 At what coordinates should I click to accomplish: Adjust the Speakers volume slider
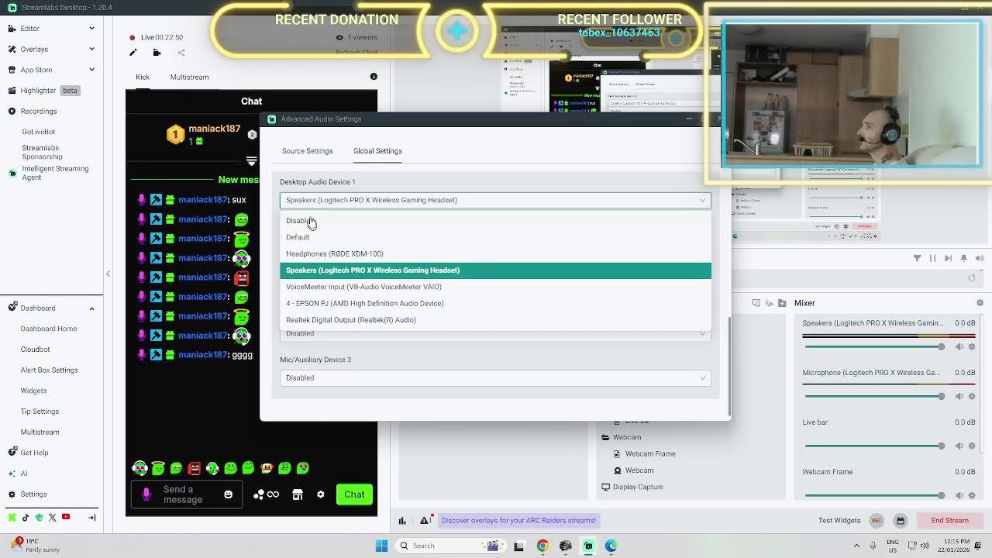point(873,346)
